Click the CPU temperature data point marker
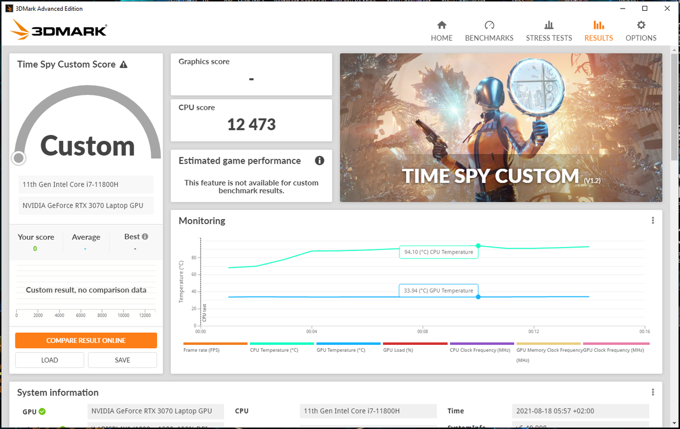 click(478, 246)
